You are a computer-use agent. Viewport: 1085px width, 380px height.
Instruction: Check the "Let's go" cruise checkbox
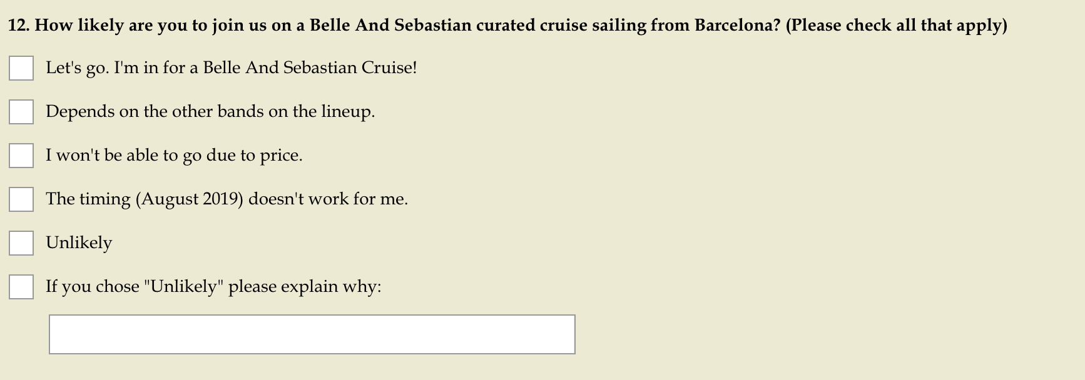(x=21, y=68)
